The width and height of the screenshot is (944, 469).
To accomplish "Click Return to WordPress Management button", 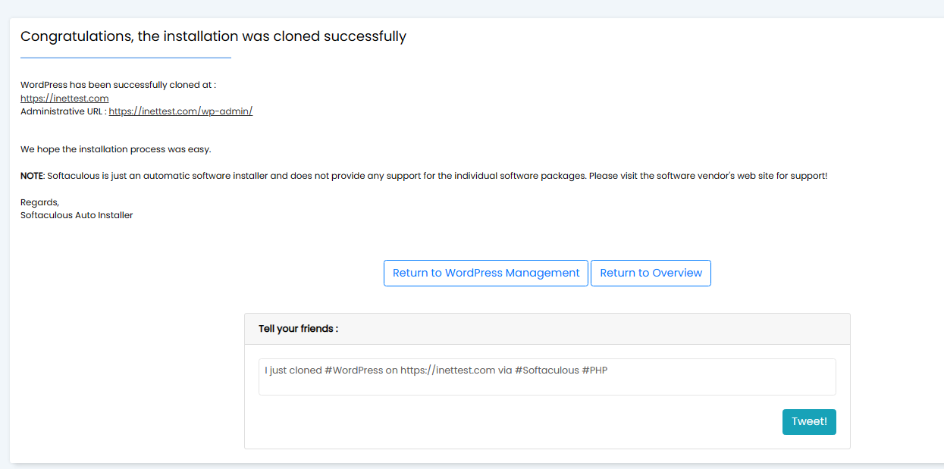I will point(486,273).
